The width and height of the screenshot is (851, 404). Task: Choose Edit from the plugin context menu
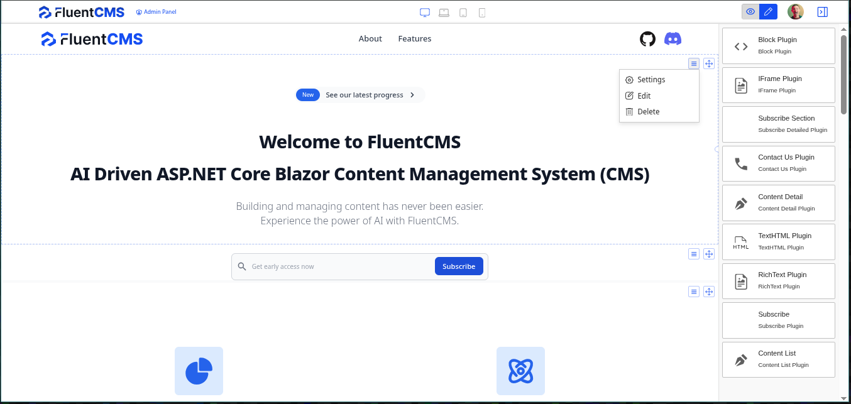[x=659, y=96]
